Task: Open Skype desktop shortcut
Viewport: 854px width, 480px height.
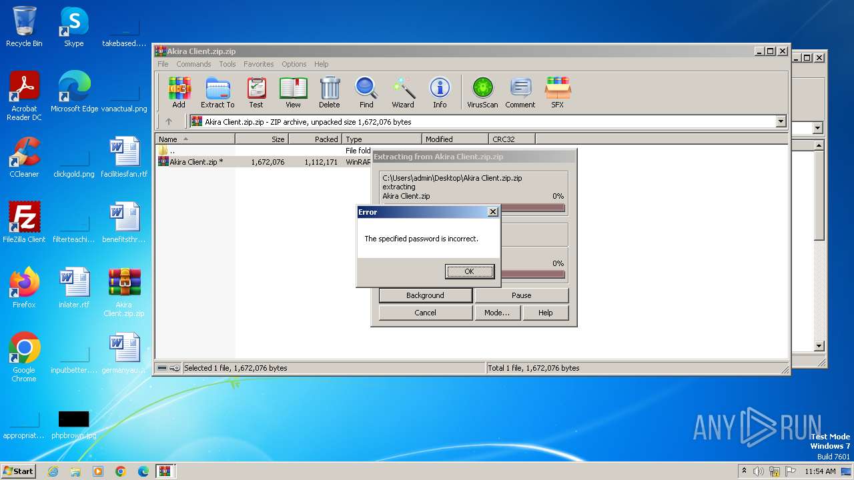Action: 73,27
